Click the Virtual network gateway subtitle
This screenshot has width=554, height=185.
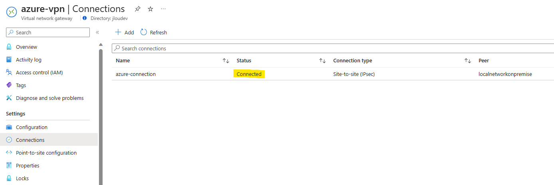(47, 18)
